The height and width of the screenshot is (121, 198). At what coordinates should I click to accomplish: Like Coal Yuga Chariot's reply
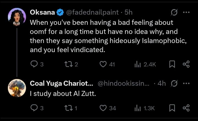tap(103, 108)
